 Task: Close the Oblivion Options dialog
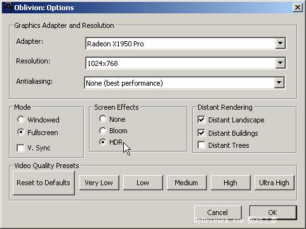[297, 8]
